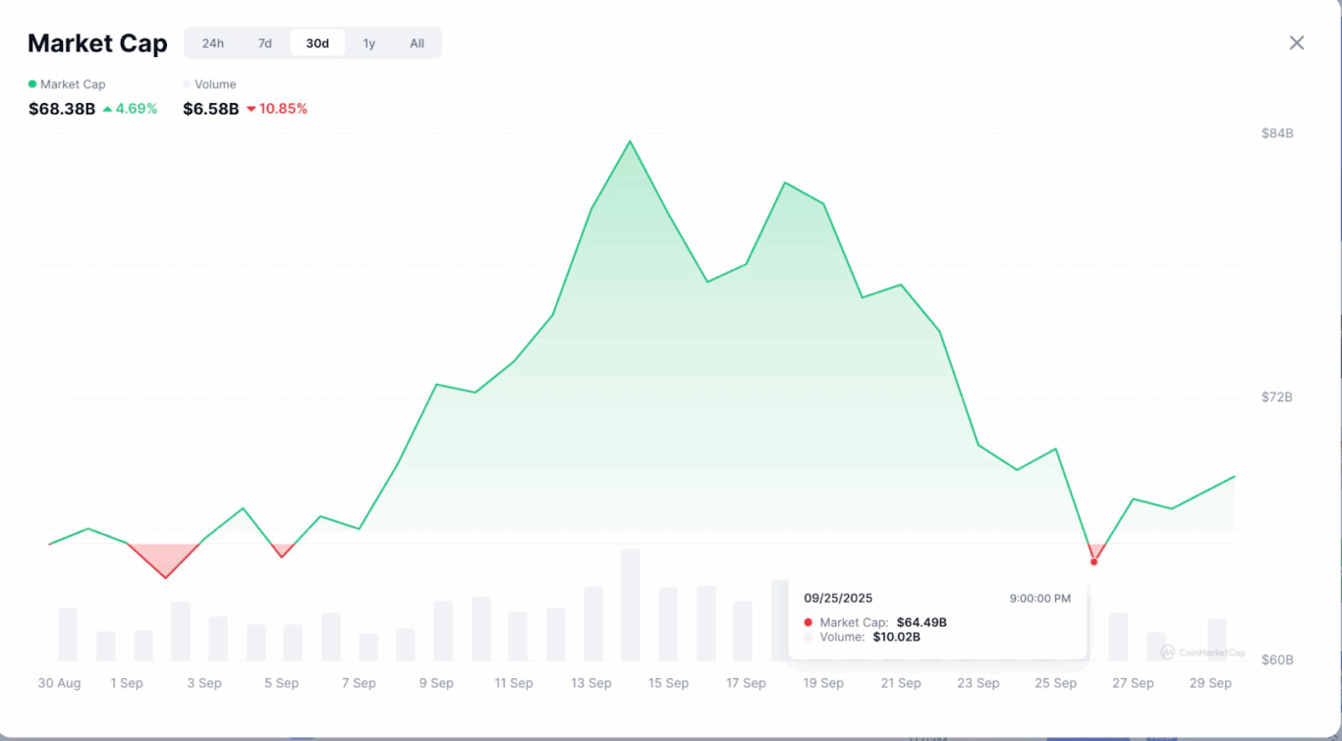Click the tallest volume bar near 14 Sep
The width and height of the screenshot is (1342, 741).
tap(630, 604)
